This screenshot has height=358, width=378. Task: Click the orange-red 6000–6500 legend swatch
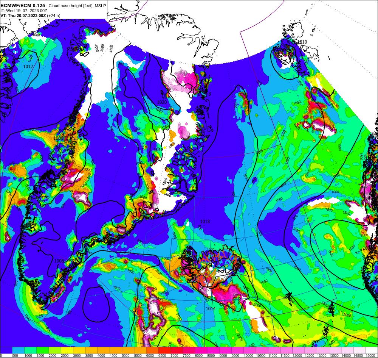(x=152, y=350)
